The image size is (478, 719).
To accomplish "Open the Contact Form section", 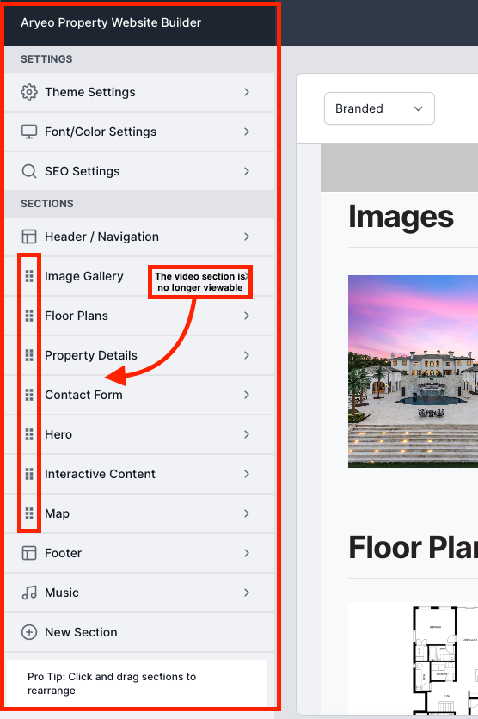I will coord(140,395).
